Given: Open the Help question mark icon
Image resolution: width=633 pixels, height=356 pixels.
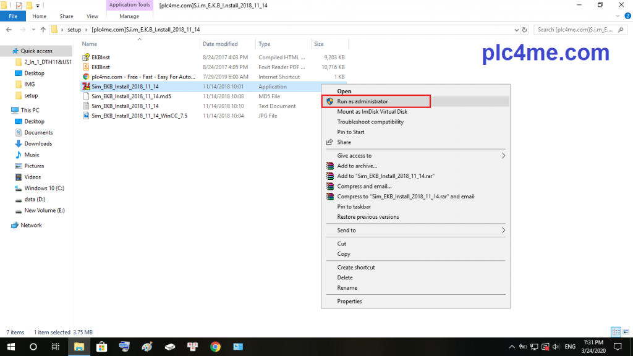Looking at the screenshot, I should 627,16.
